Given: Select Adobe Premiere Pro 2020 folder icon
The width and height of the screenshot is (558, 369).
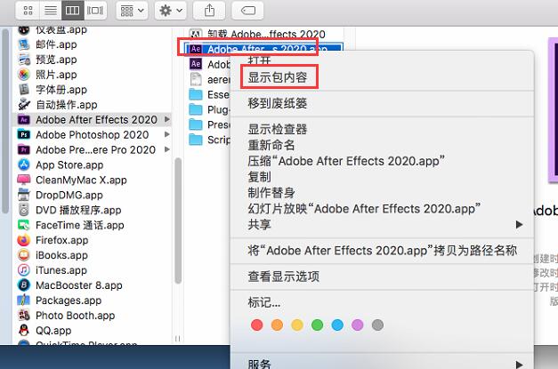Looking at the screenshot, I should point(23,149).
